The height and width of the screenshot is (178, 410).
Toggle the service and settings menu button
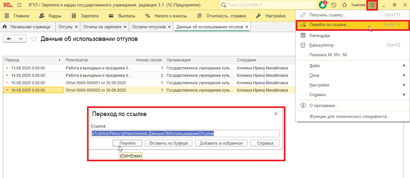[372, 5]
